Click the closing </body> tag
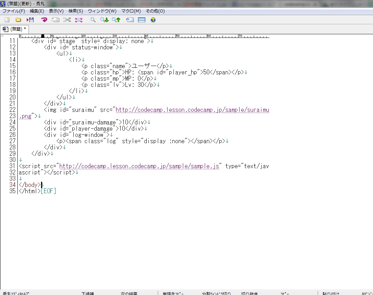 coord(30,185)
